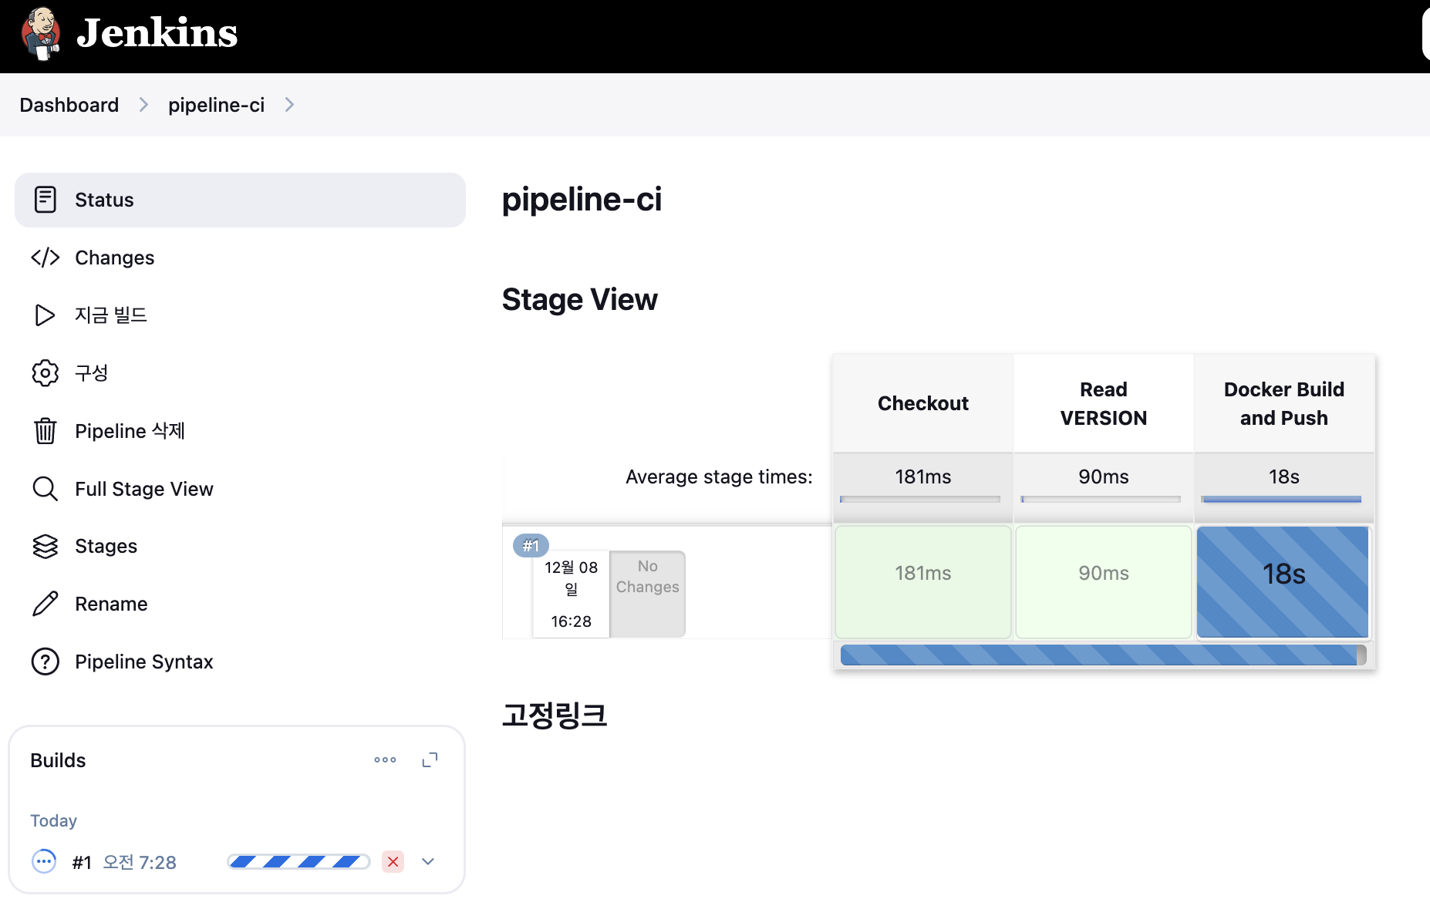This screenshot has width=1430, height=916.
Task: Open the pipeline-ci breadcrumb chevron menu
Action: (x=289, y=105)
